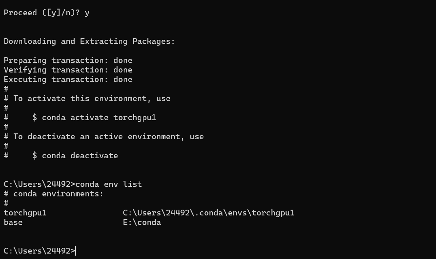The height and width of the screenshot is (259, 436).
Task: Click 'done' beside Verifying transaction
Action: [x=123, y=70]
